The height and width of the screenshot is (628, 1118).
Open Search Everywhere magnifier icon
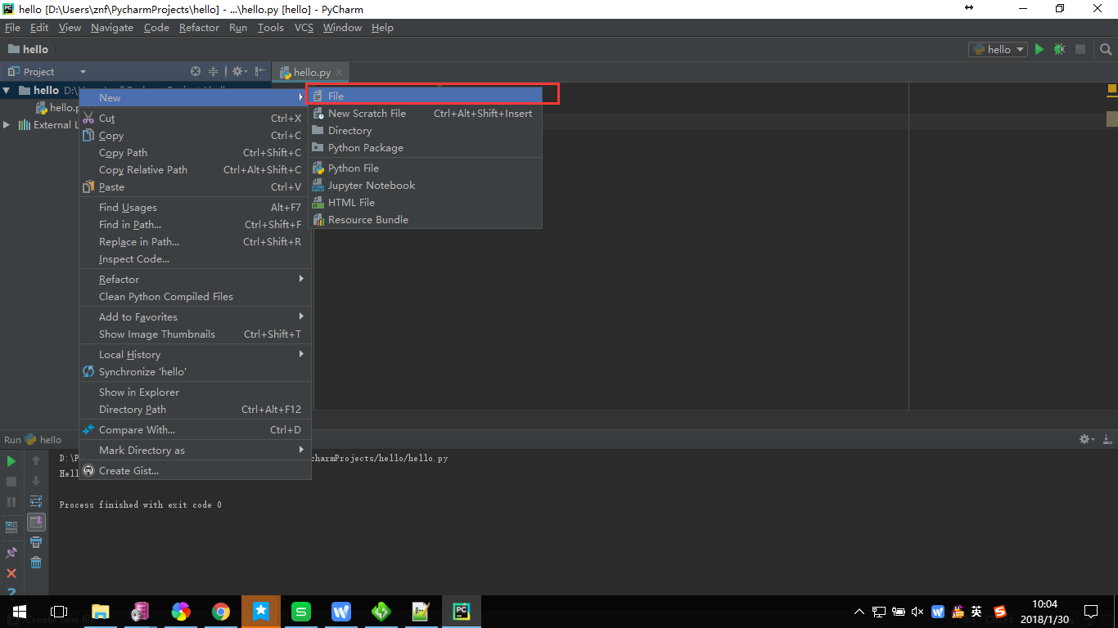click(x=1105, y=49)
